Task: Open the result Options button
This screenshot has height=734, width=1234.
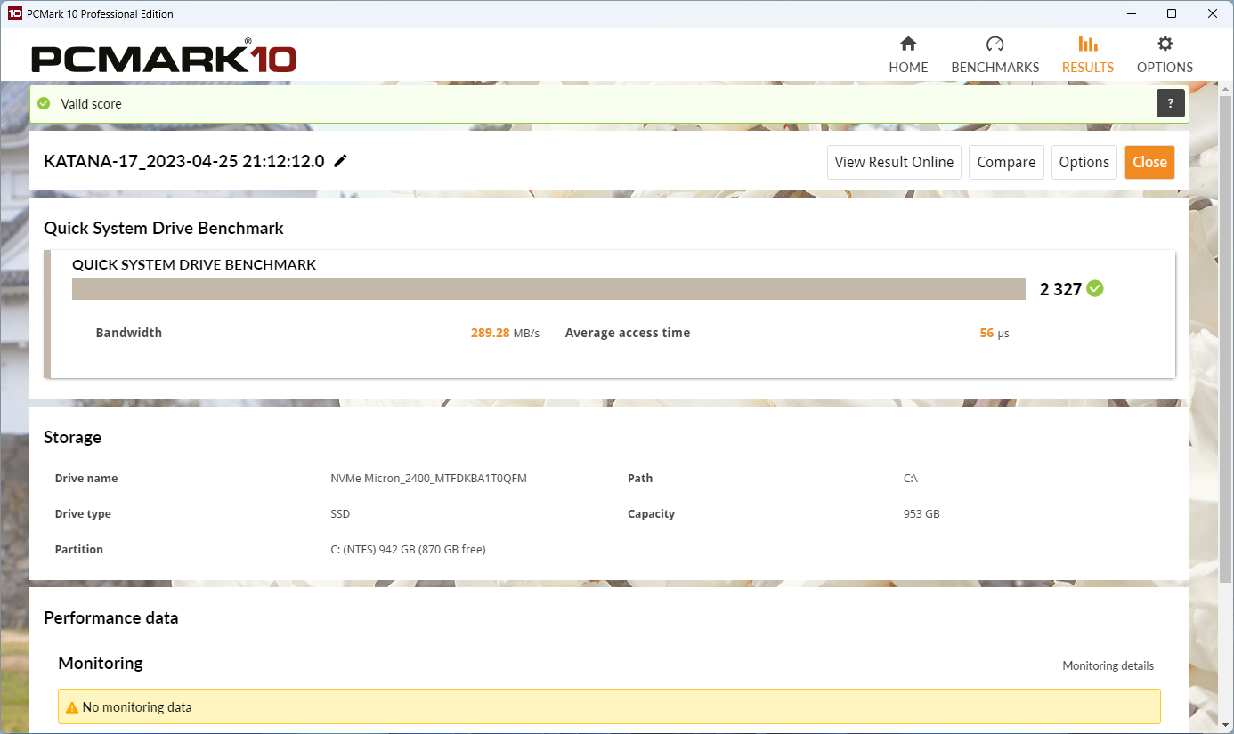Action: [x=1084, y=162]
